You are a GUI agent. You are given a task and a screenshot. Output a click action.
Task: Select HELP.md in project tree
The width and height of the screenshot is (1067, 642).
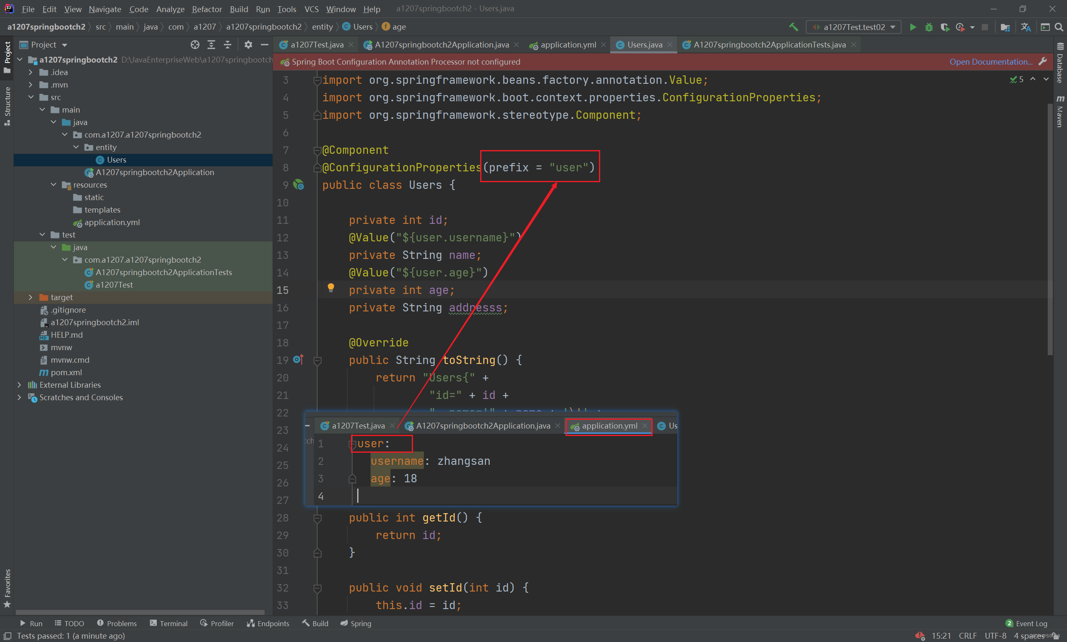pos(67,334)
